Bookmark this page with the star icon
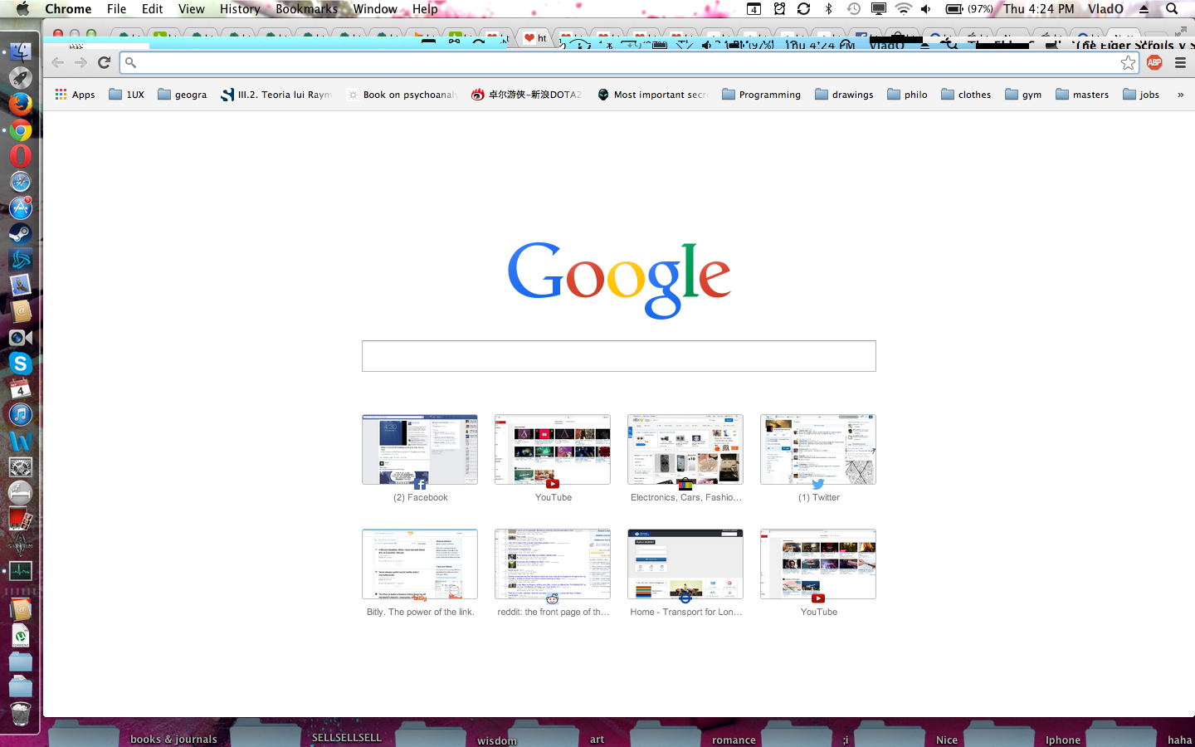Viewport: 1195px width, 747px height. point(1128,62)
